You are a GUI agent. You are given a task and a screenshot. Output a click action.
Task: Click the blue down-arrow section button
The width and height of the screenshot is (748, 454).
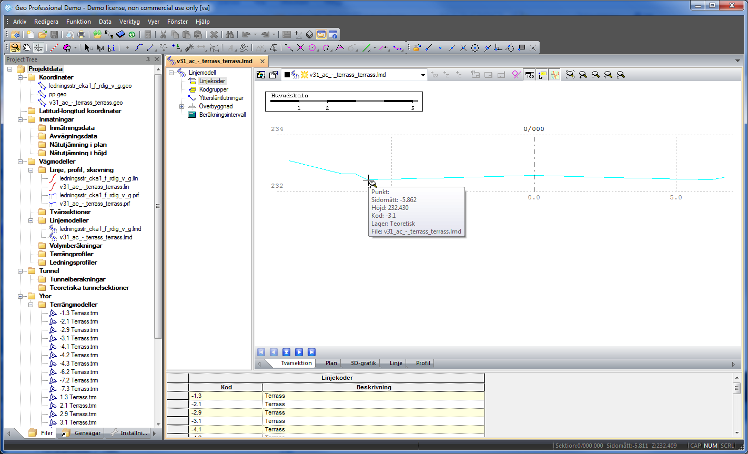tap(287, 352)
